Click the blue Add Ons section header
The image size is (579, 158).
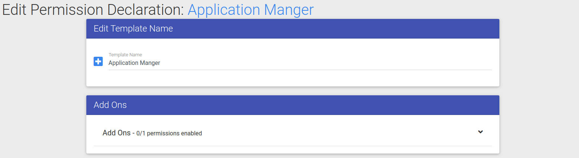tap(293, 105)
